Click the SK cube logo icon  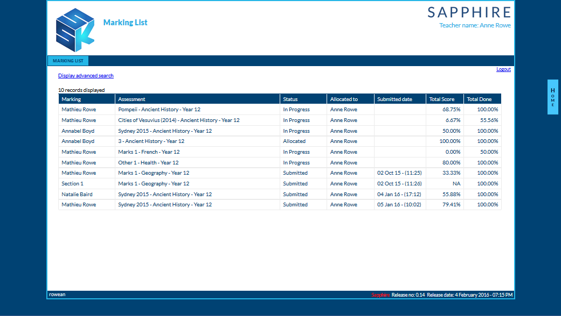click(75, 30)
